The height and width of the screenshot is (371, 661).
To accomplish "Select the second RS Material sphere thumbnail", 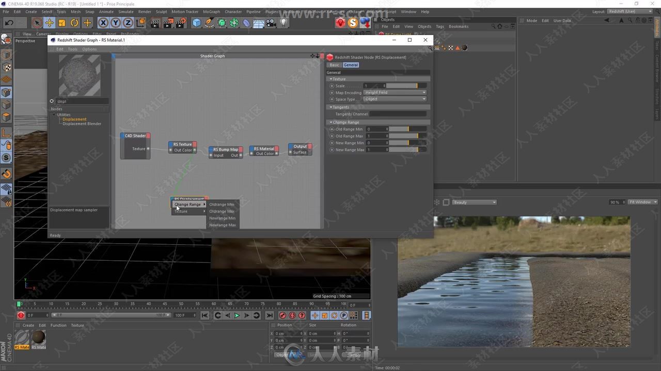I will pos(39,338).
